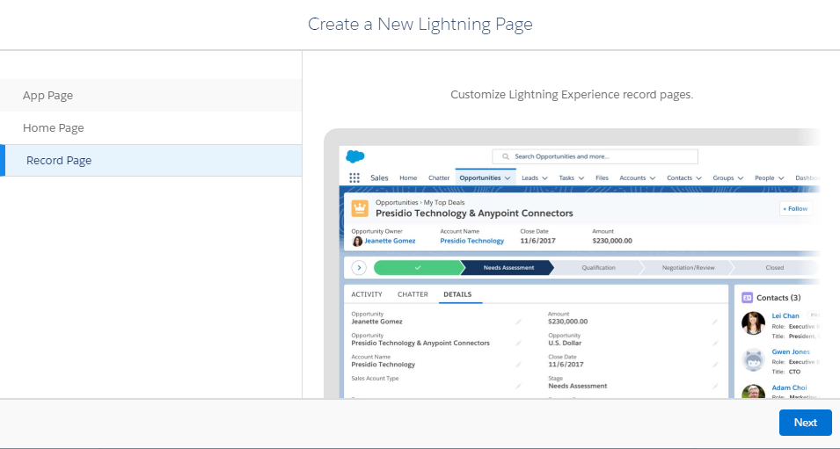Screen dimensions: 840x449
Task: Open the Lei Chan contact link
Action: 785,315
